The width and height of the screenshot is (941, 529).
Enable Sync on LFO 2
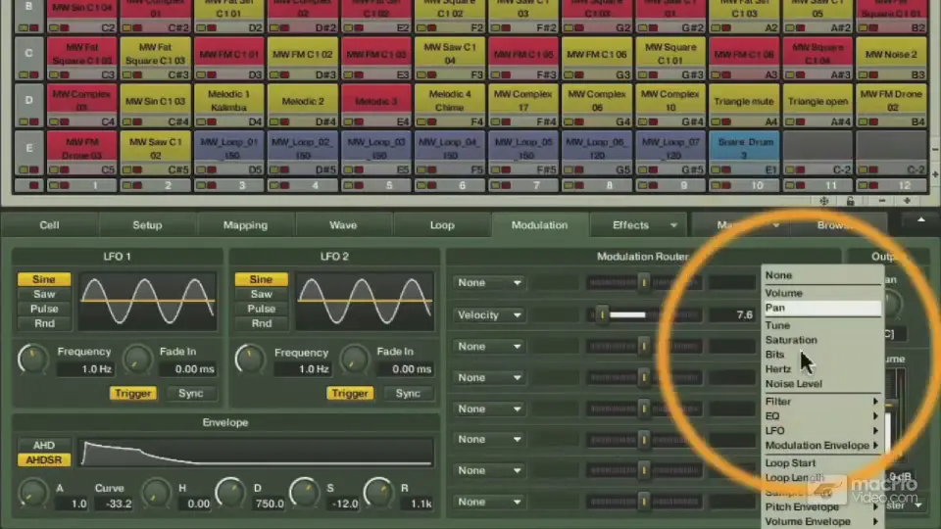(x=408, y=394)
